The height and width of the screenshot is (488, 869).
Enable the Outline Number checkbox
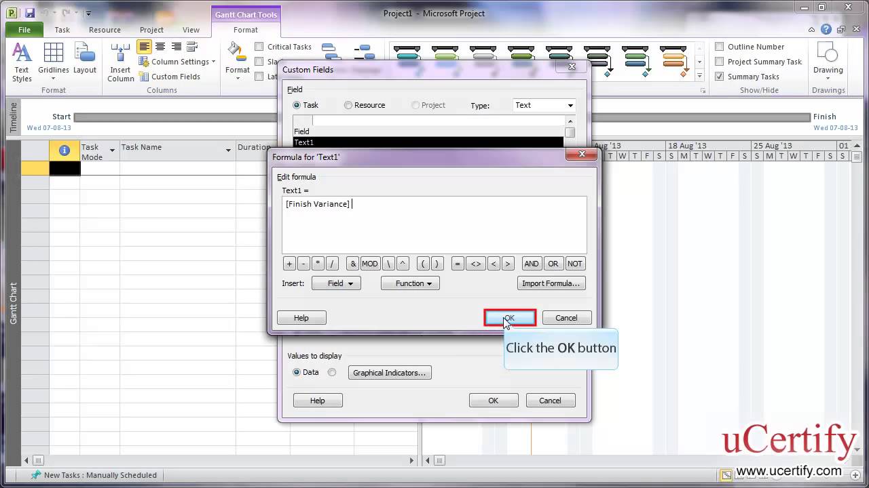click(x=720, y=47)
